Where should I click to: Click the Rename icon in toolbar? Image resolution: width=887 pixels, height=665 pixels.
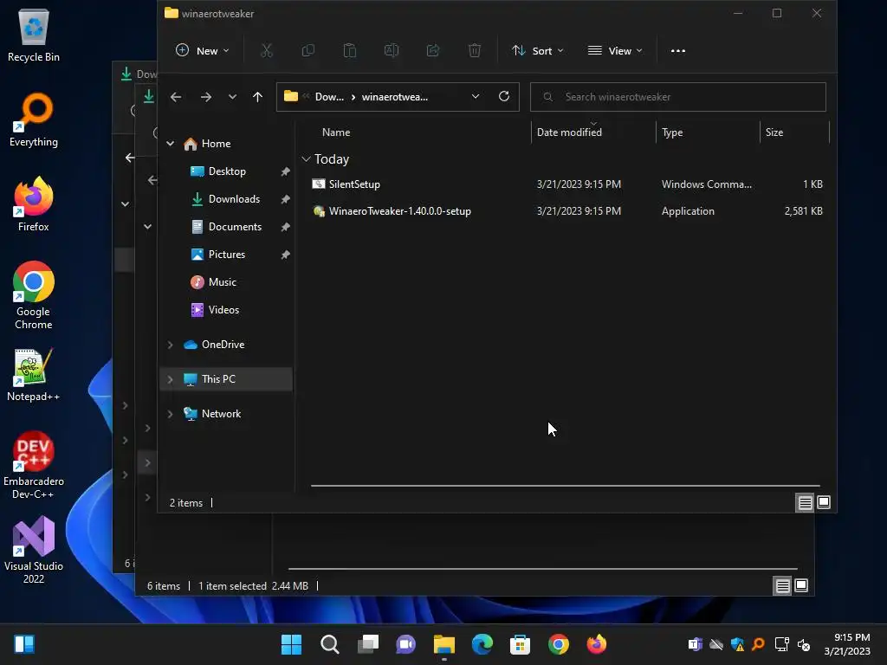coord(392,51)
